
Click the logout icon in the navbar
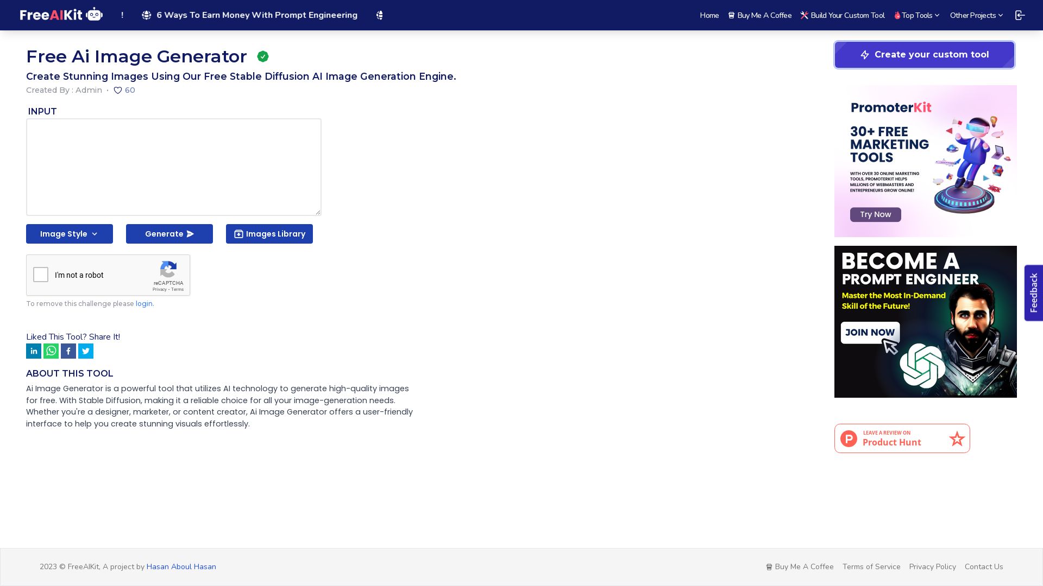coord(1020,15)
